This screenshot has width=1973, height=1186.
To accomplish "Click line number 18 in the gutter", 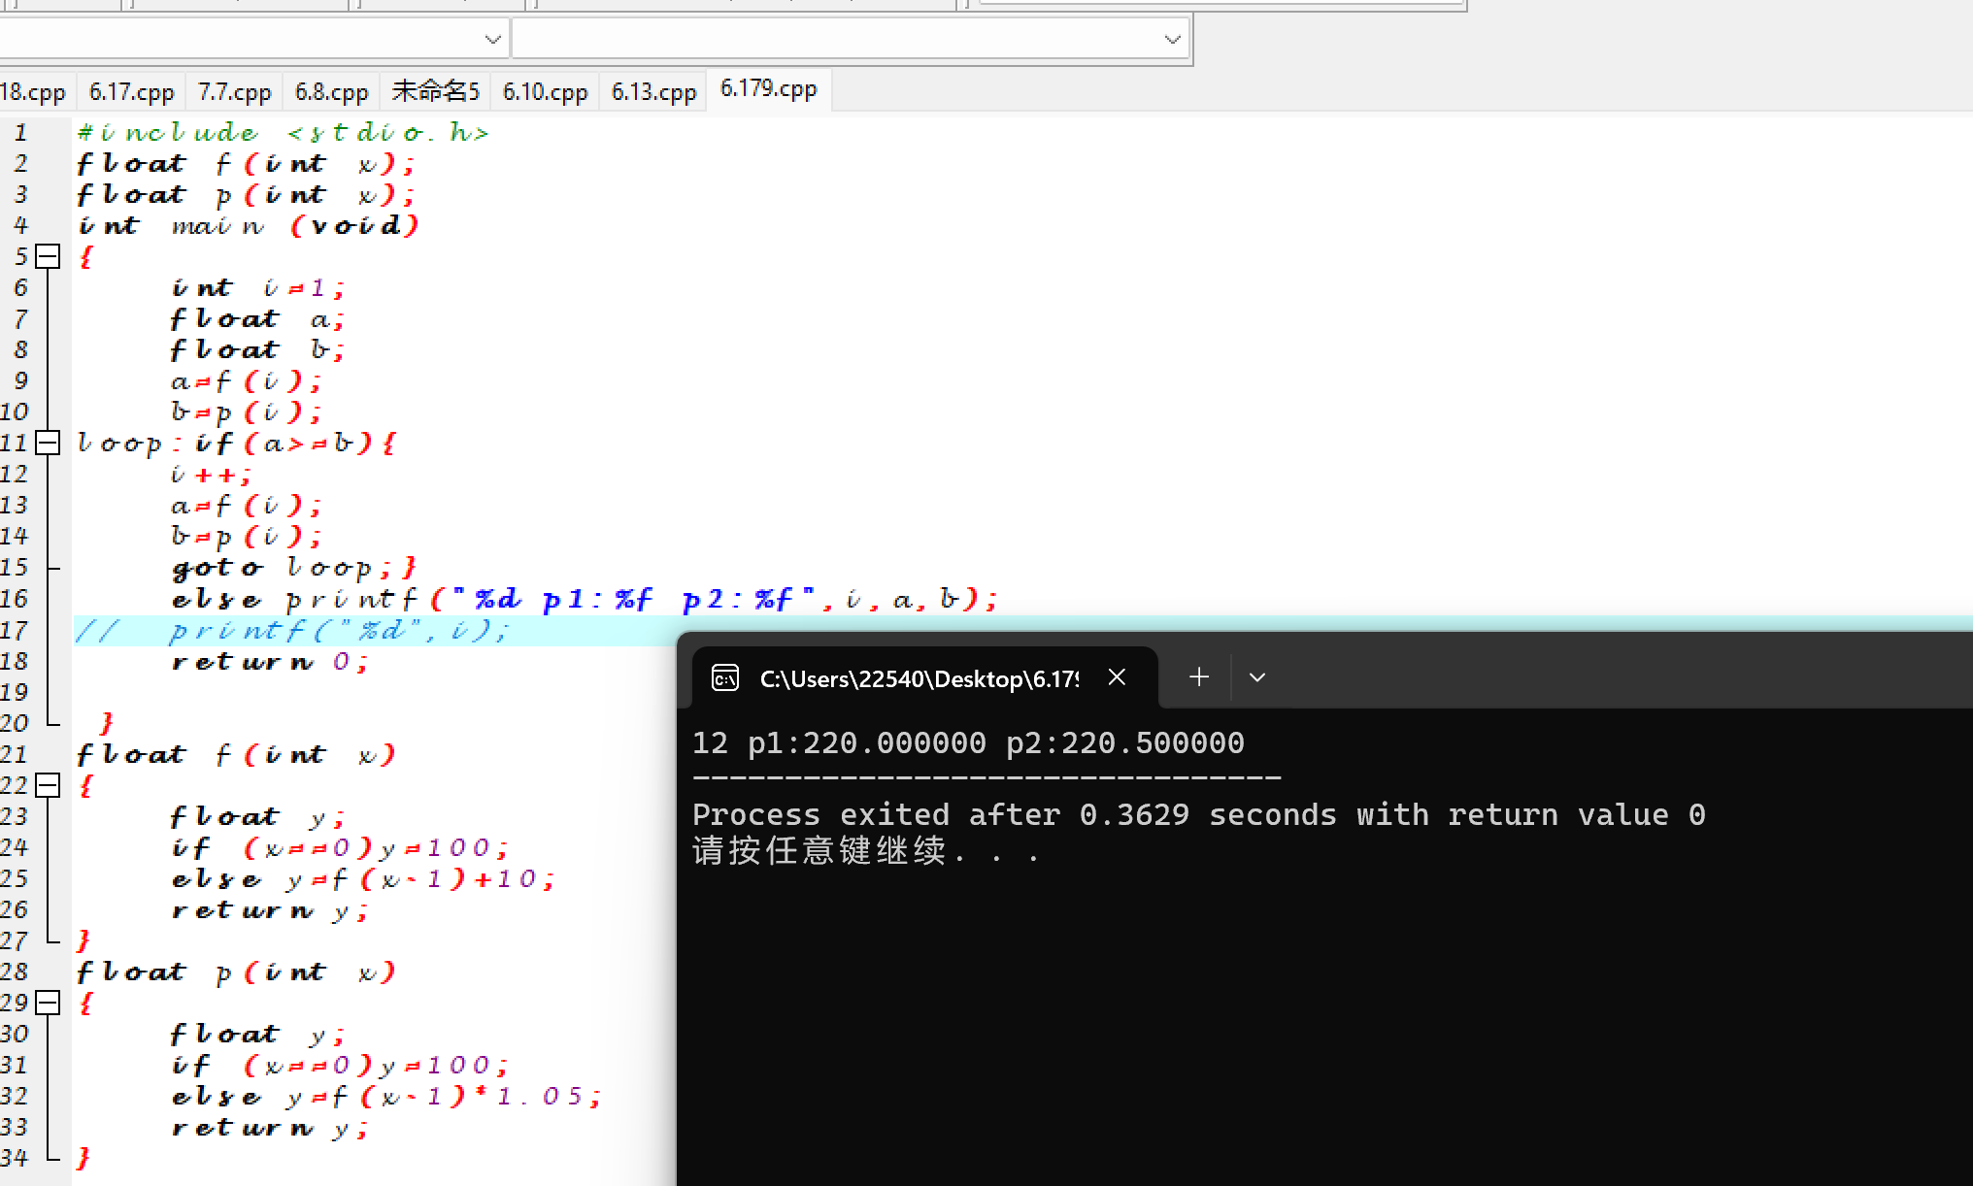I will pyautogui.click(x=16, y=662).
